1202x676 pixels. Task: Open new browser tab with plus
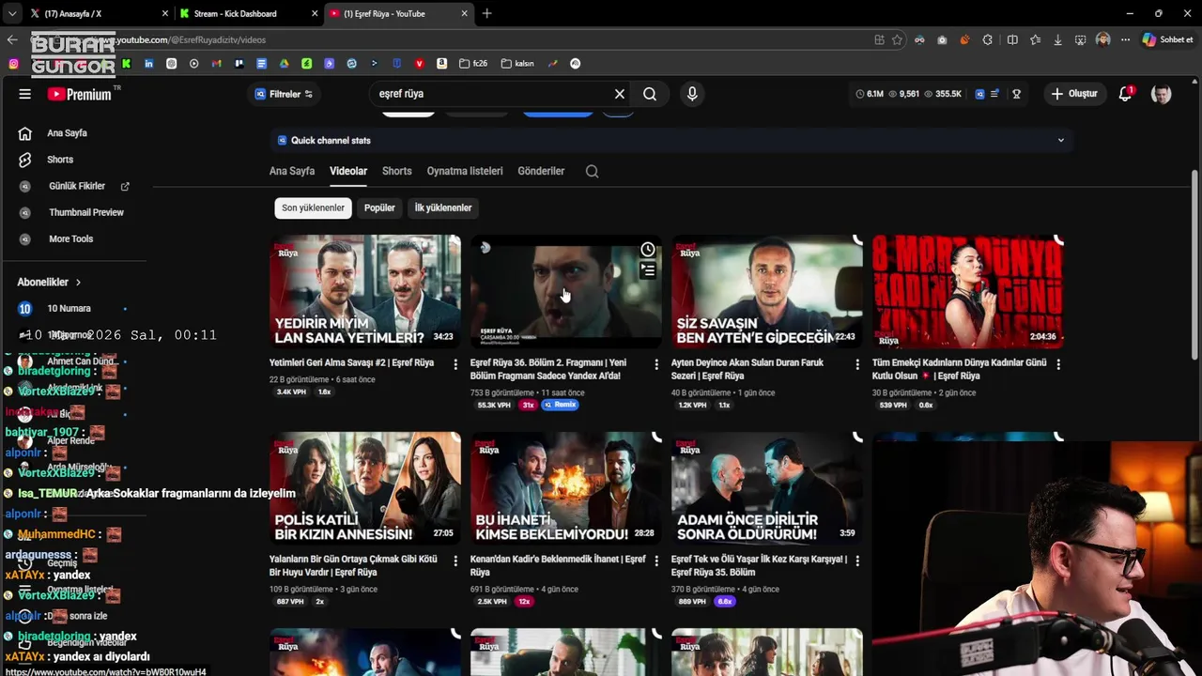(486, 14)
